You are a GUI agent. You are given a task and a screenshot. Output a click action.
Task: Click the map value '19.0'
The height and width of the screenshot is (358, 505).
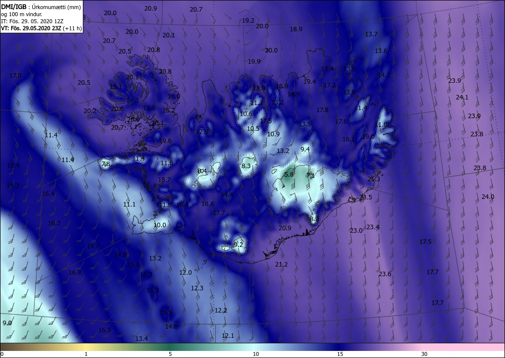[x=369, y=136]
